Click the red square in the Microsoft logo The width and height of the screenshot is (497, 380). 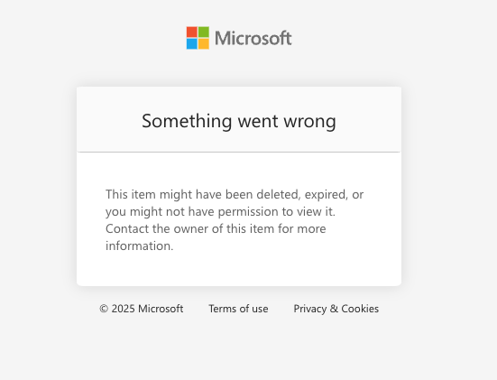click(x=192, y=32)
